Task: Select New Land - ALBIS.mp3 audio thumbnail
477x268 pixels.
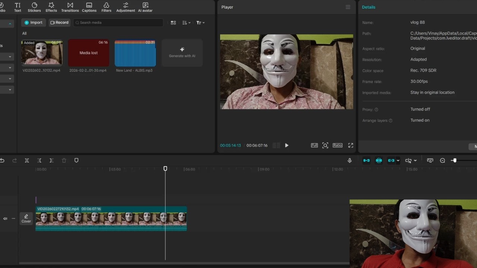Action: [x=135, y=52]
